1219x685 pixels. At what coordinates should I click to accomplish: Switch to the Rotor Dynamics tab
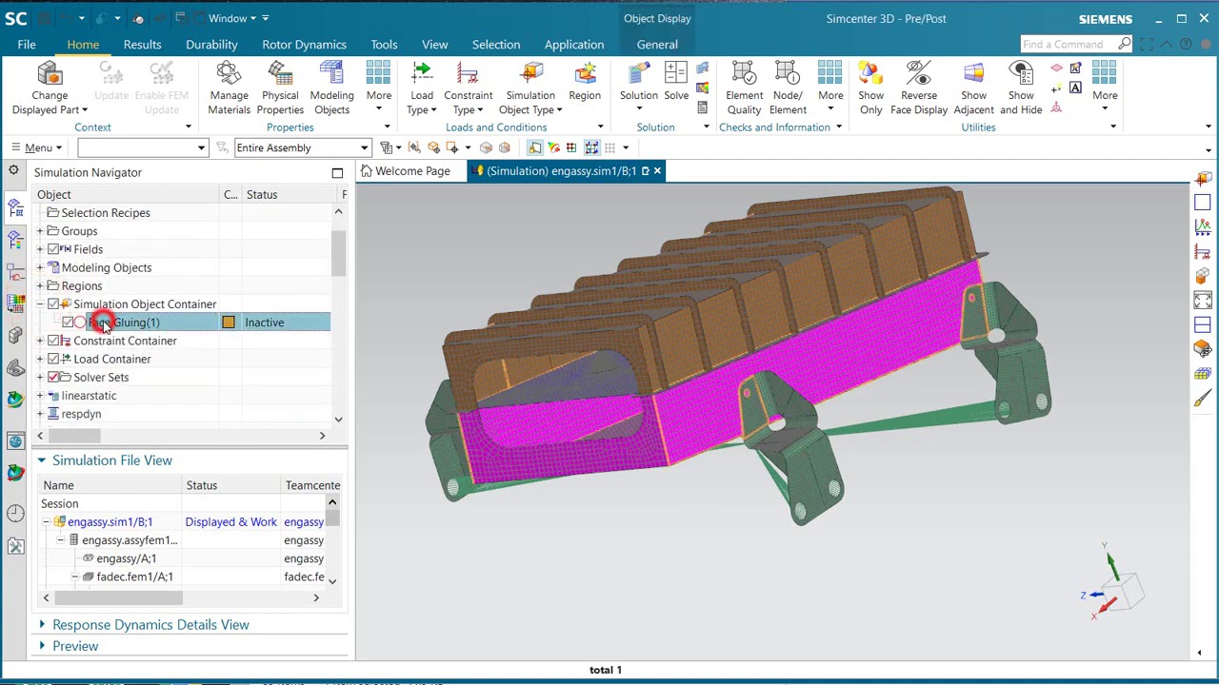pos(304,45)
